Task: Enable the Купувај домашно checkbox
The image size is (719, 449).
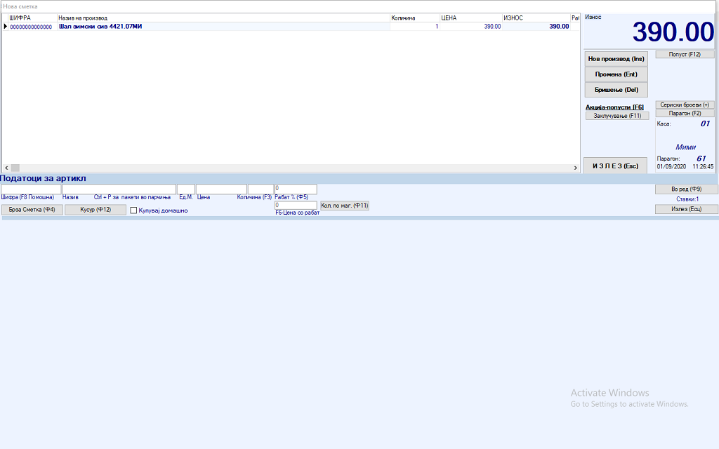Action: (133, 210)
